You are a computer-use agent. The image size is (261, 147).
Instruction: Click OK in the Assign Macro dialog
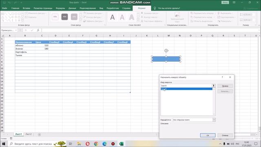(x=208, y=135)
